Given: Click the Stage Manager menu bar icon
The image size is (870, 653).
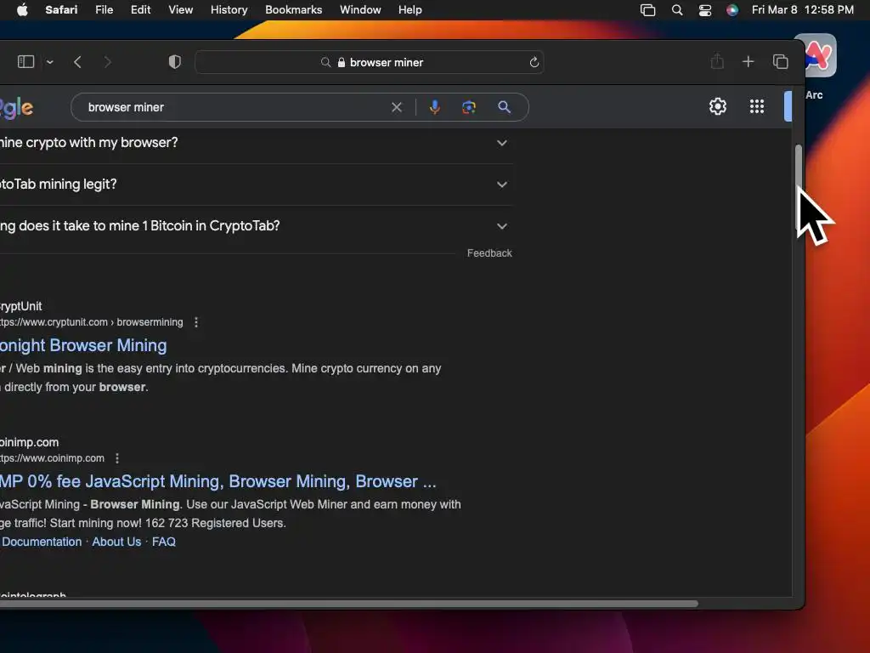Looking at the screenshot, I should (x=647, y=10).
